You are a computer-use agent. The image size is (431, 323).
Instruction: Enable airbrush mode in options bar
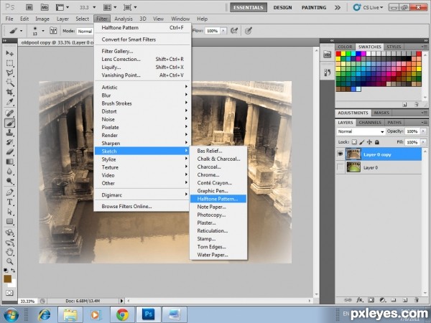pyautogui.click(x=234, y=31)
